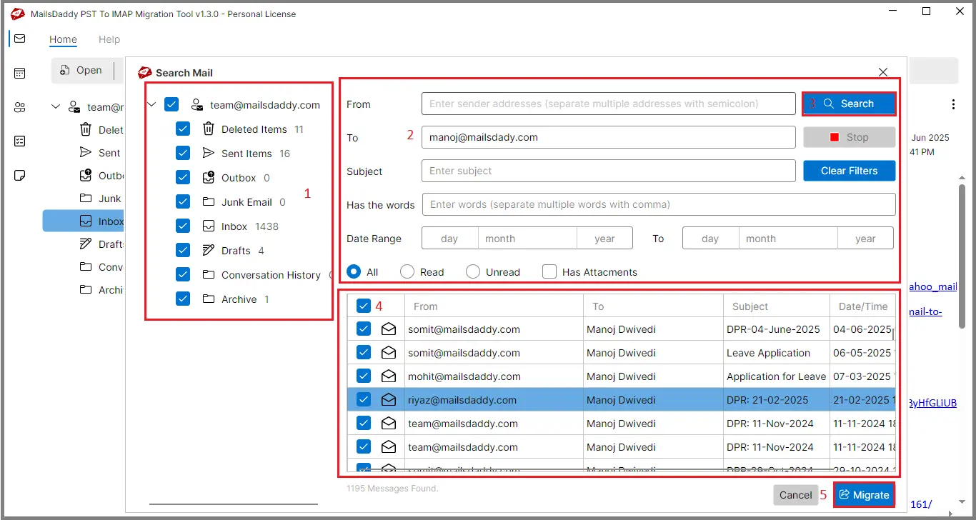This screenshot has height=520, width=976.
Task: Sort results by the Subject column header
Action: 750,306
